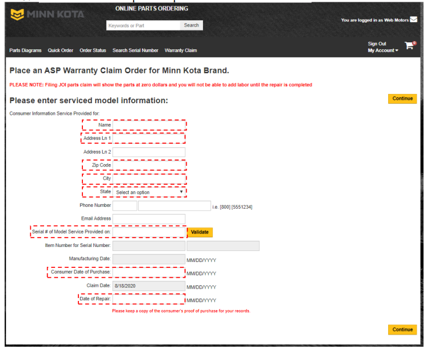This screenshot has height=349, width=427.
Task: Click the Search button
Action: [x=191, y=26]
